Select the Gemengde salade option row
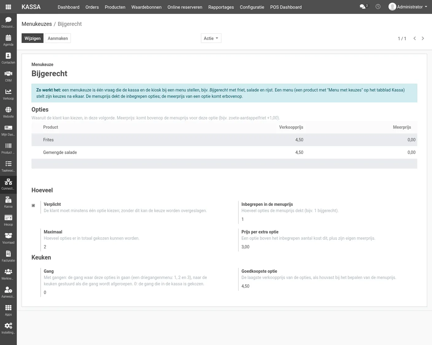The width and height of the screenshot is (432, 345). tap(224, 152)
